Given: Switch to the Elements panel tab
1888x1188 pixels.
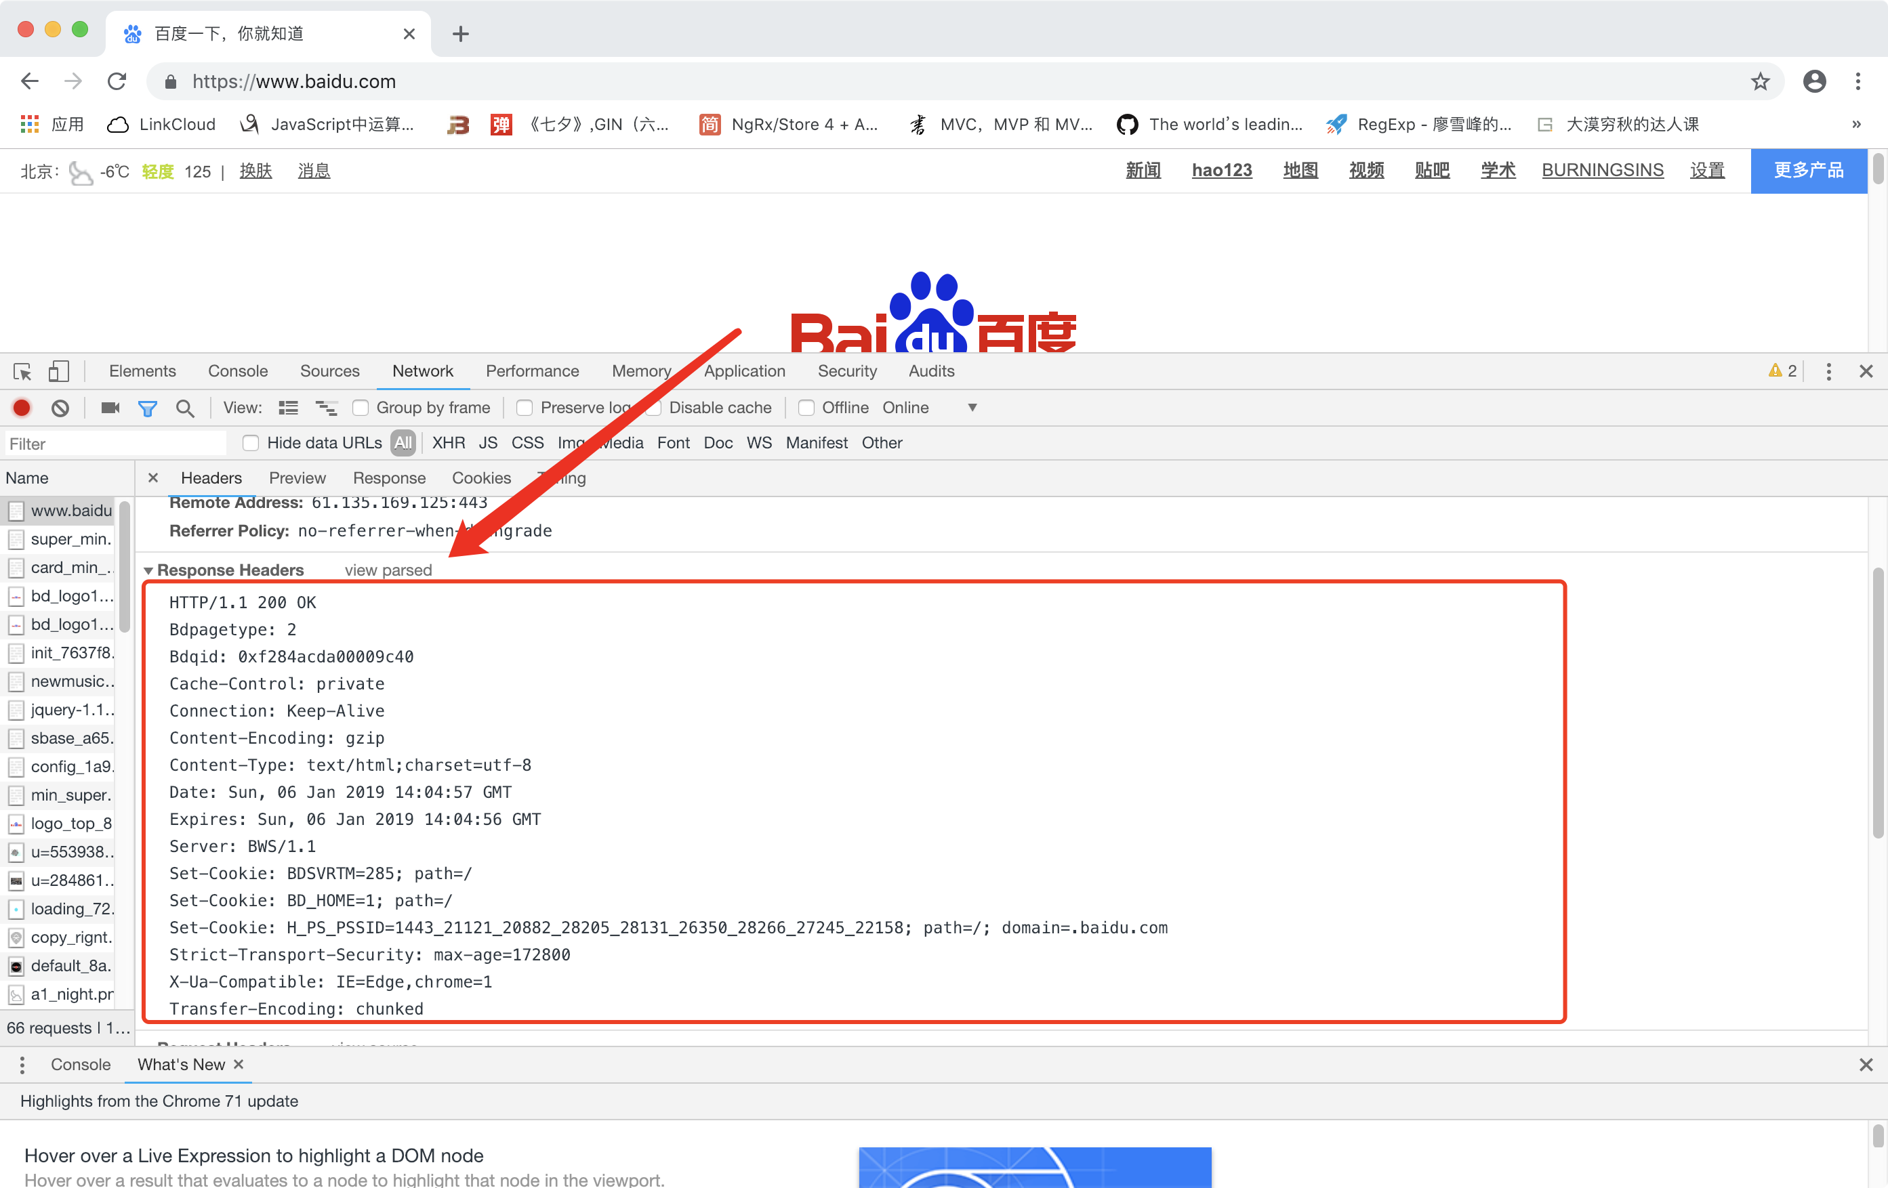Looking at the screenshot, I should coord(142,370).
